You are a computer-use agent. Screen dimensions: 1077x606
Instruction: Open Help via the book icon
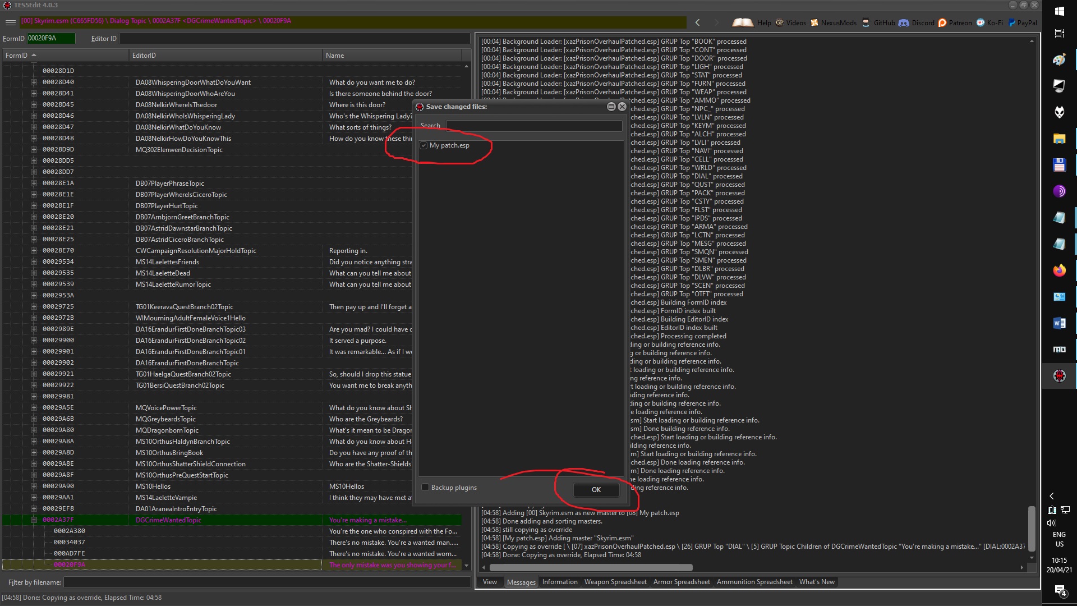pyautogui.click(x=743, y=22)
